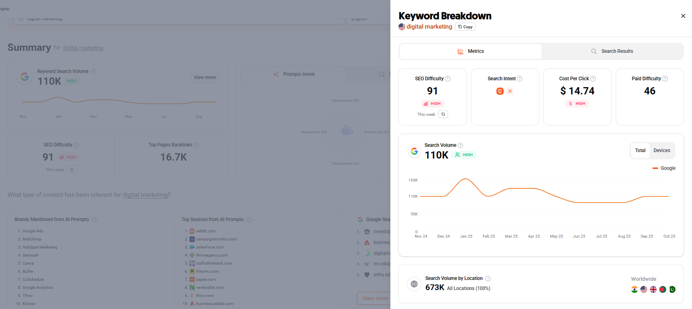Click Top Sources from AI Prompts help icon
This screenshot has height=309, width=692.
point(249,219)
